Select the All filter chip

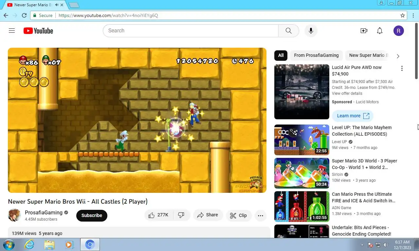pyautogui.click(x=281, y=55)
